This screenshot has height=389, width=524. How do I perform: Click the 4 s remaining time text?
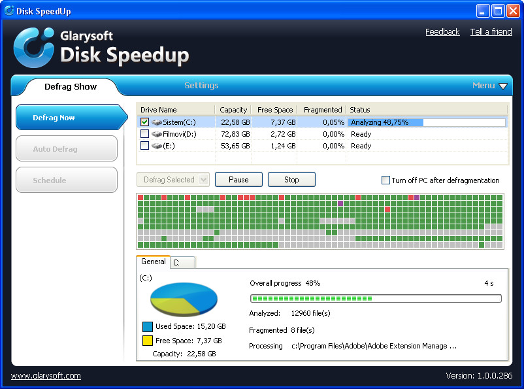[x=489, y=283]
